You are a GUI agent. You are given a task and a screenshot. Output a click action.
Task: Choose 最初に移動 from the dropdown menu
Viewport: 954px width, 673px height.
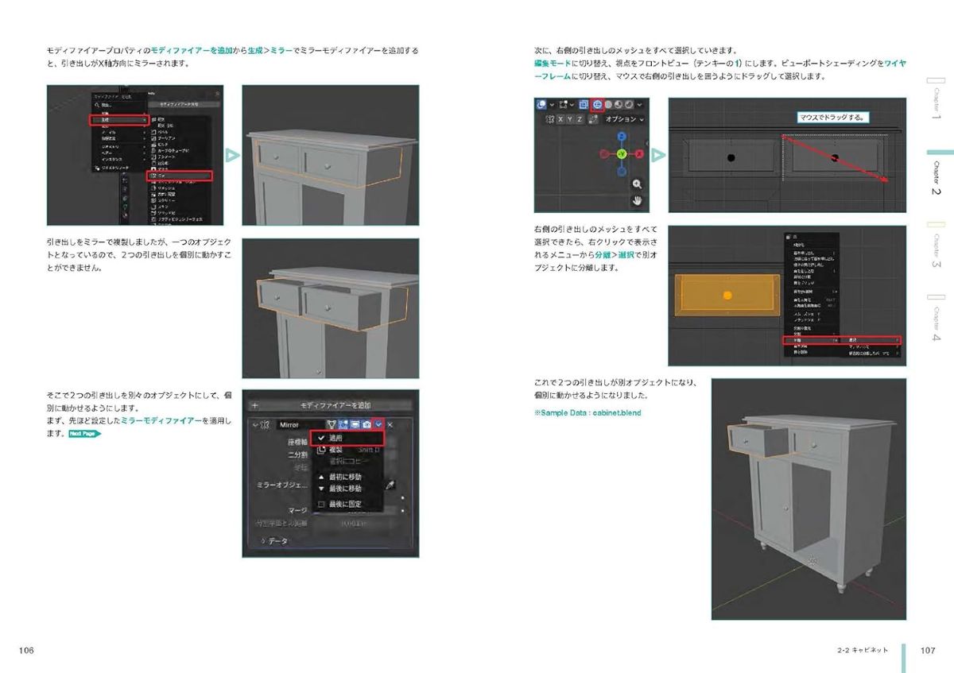(344, 477)
